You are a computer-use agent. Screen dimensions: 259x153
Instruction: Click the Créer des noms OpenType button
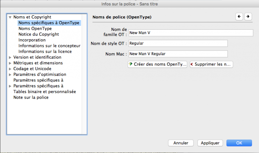[157, 64]
